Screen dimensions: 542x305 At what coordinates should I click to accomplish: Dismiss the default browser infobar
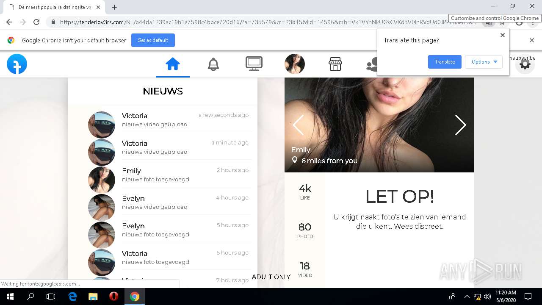point(532,40)
